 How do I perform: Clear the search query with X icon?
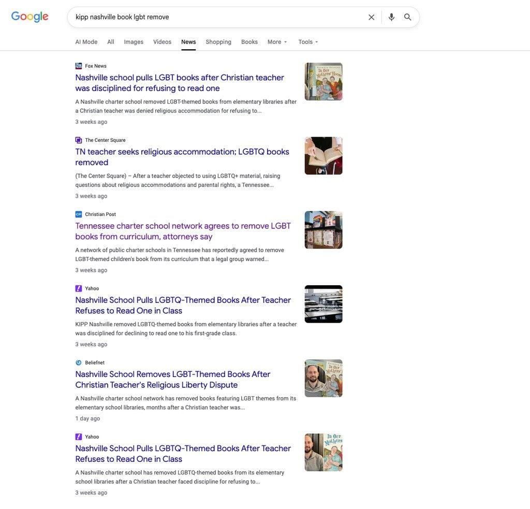pos(371,17)
